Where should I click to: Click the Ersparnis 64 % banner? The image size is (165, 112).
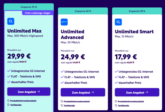click(83, 11)
